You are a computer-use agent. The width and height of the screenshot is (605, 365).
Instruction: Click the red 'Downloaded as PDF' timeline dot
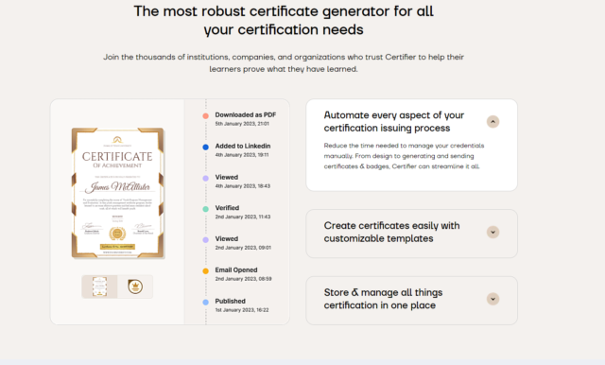[x=206, y=115]
